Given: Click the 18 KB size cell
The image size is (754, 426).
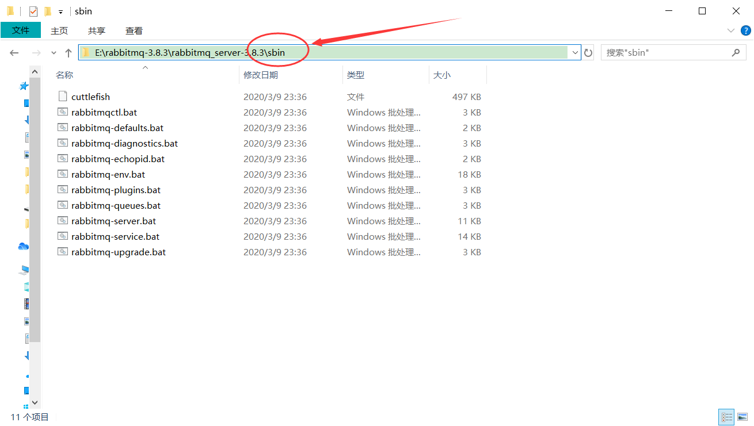Looking at the screenshot, I should coord(469,174).
